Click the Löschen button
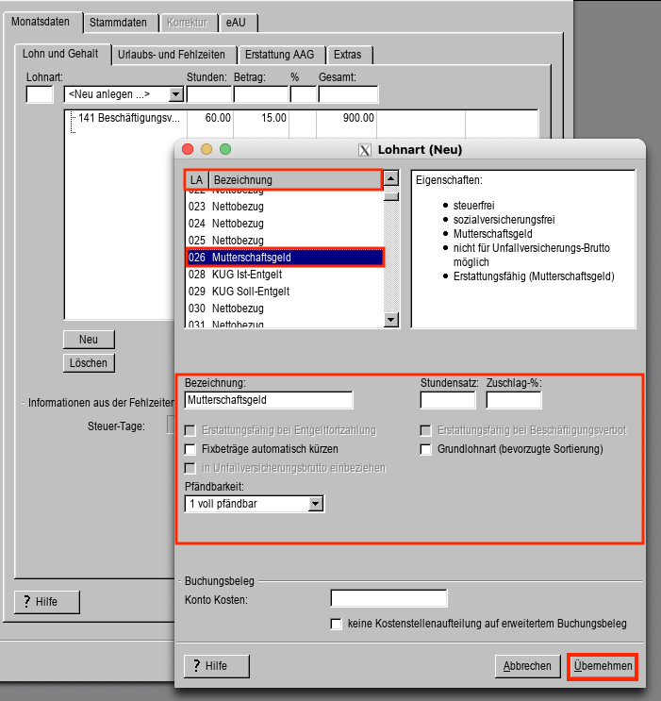 [89, 363]
